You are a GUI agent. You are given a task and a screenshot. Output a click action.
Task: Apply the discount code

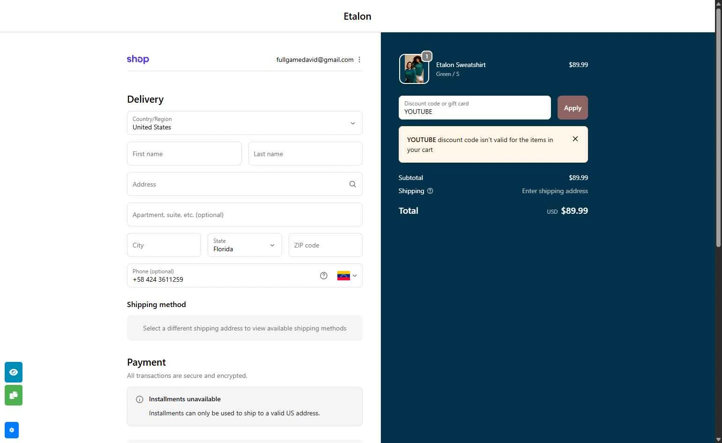(x=573, y=108)
